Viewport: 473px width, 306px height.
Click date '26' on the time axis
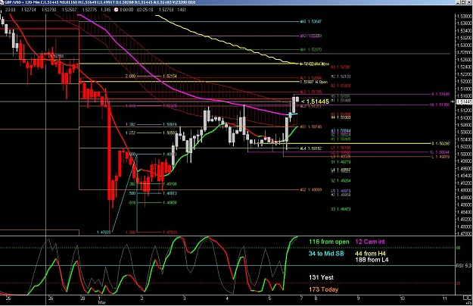(x=51, y=298)
